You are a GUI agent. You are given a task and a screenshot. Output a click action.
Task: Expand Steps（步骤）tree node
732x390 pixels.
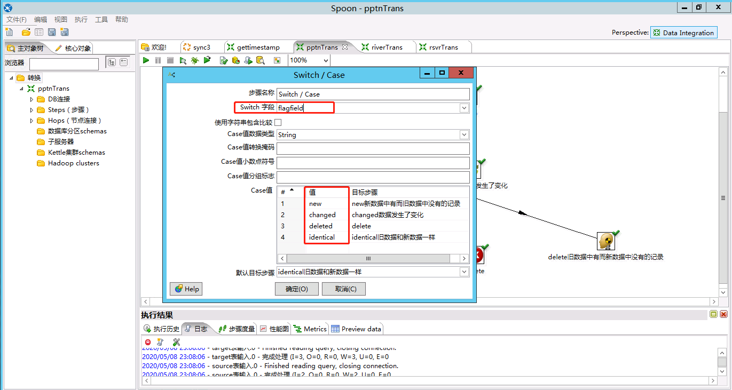pos(32,110)
